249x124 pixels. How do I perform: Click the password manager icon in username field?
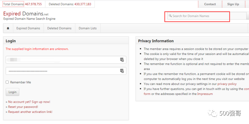pyautogui.click(x=122, y=60)
